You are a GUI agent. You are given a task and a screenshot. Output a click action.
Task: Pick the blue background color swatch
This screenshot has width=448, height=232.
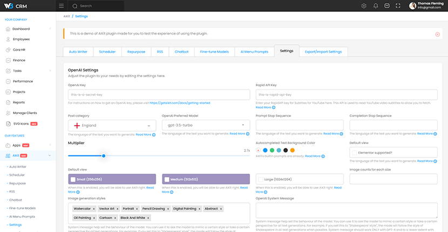(x=265, y=151)
